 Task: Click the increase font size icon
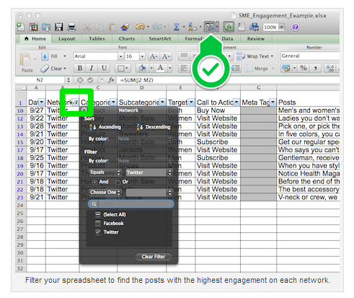[154, 56]
